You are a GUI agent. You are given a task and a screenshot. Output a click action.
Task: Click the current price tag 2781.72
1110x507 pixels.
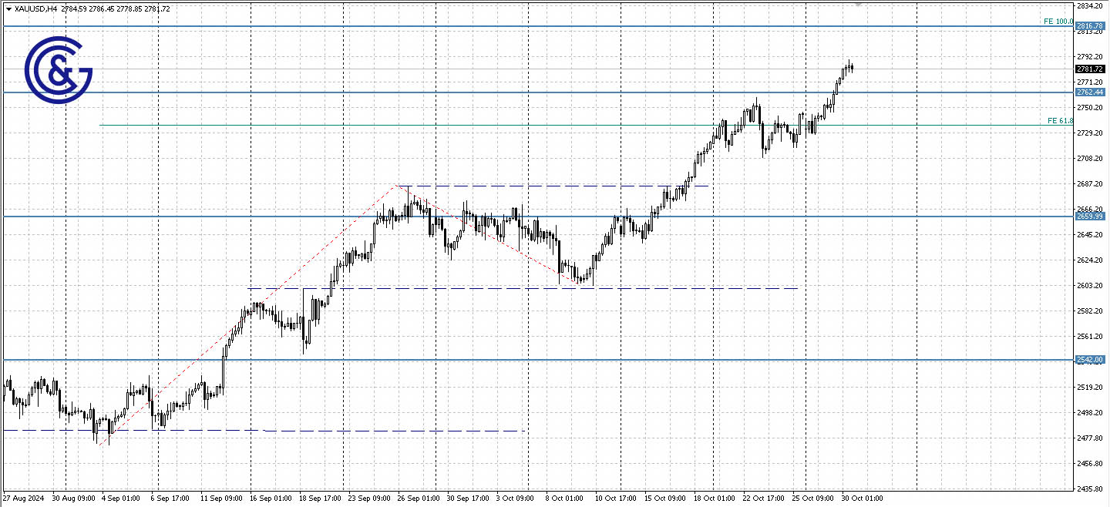tap(1091, 69)
